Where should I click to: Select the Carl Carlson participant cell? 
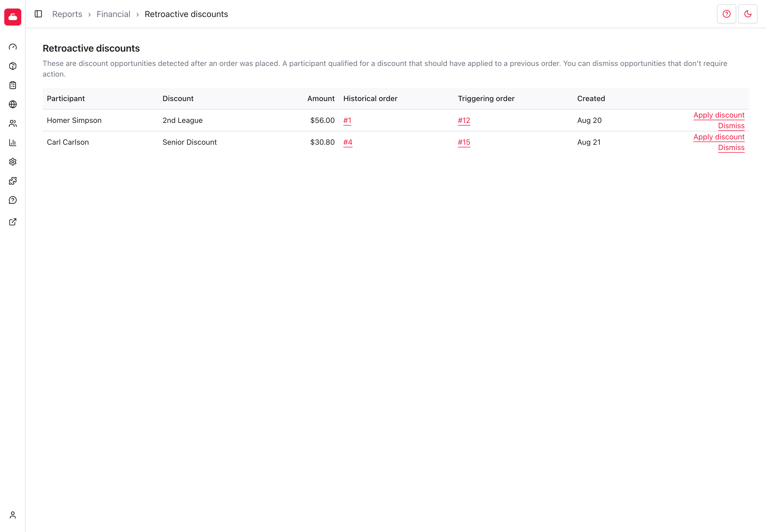[68, 142]
